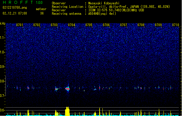Screen dimensions: 182x116
Task: Click the 0704 time marker
Action: click(x=71, y=25)
